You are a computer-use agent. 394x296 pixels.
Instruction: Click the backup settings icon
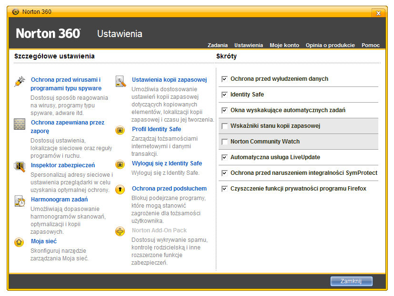click(x=120, y=81)
